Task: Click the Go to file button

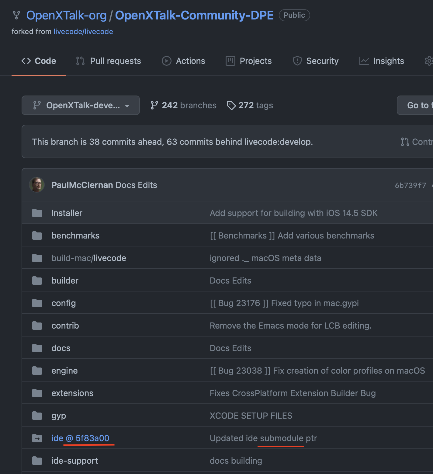Action: [415, 105]
